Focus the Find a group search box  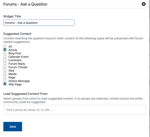pos(74,110)
